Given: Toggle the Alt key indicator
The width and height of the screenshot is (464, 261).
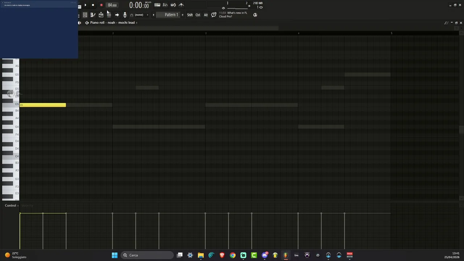Looking at the screenshot, I should 206,15.
